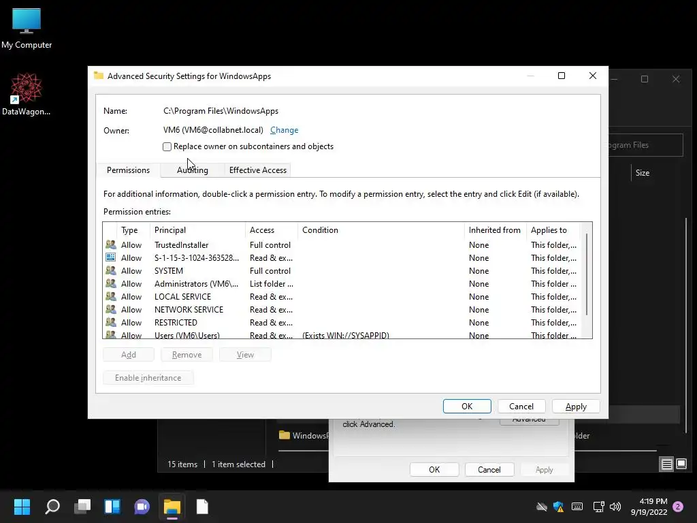Click the View permission button

click(245, 354)
